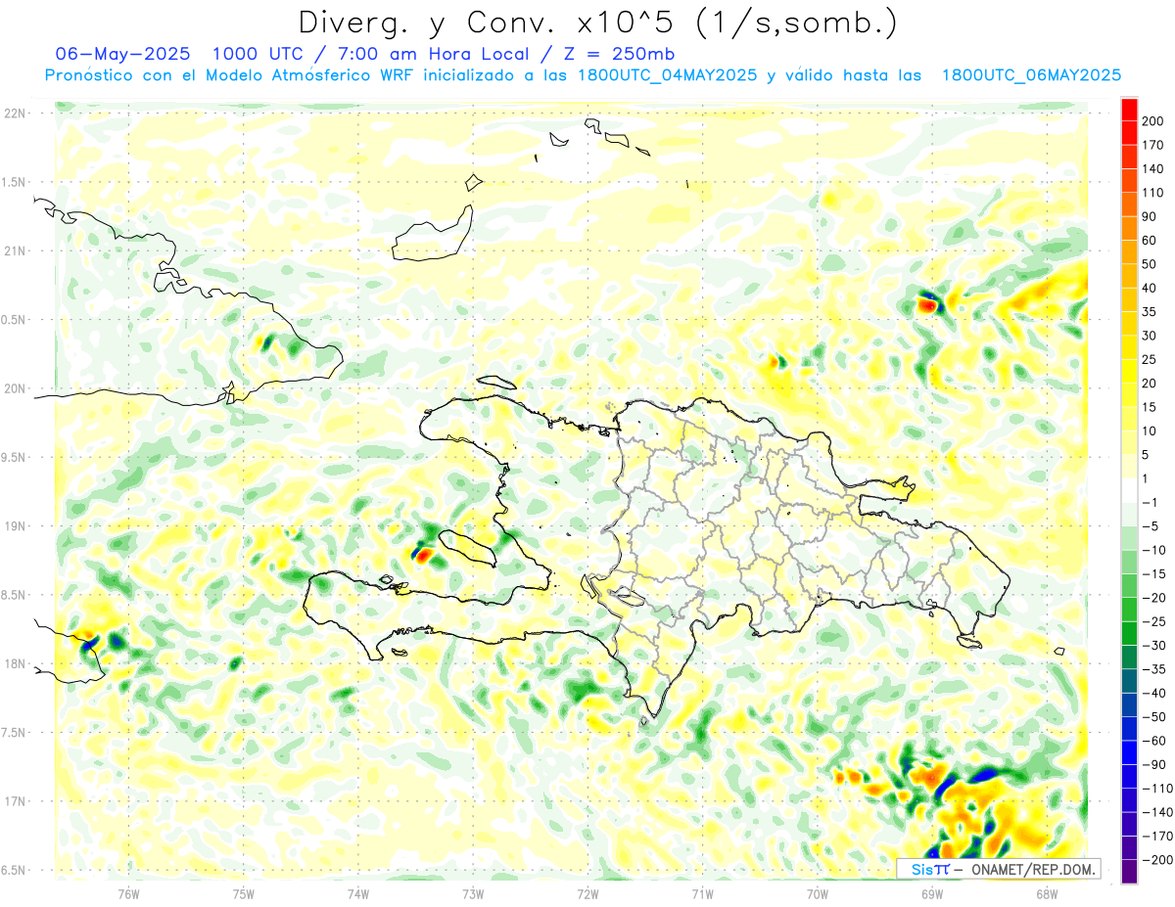Click the '75W' longitude label

(x=244, y=893)
